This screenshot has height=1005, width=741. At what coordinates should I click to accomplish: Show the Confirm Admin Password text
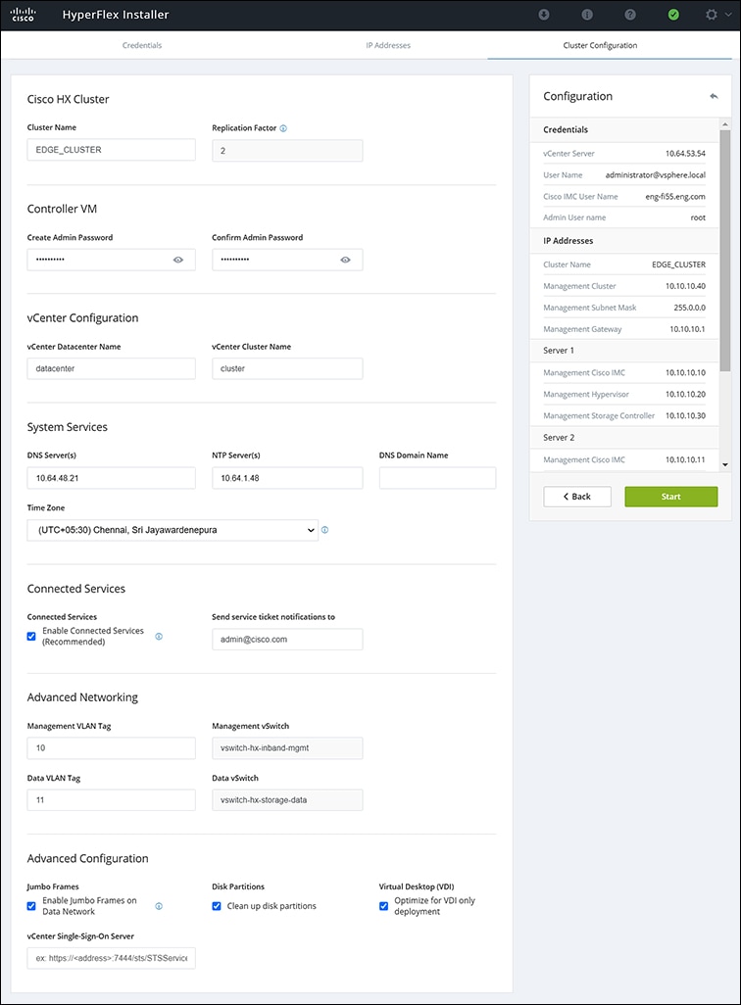click(x=345, y=260)
